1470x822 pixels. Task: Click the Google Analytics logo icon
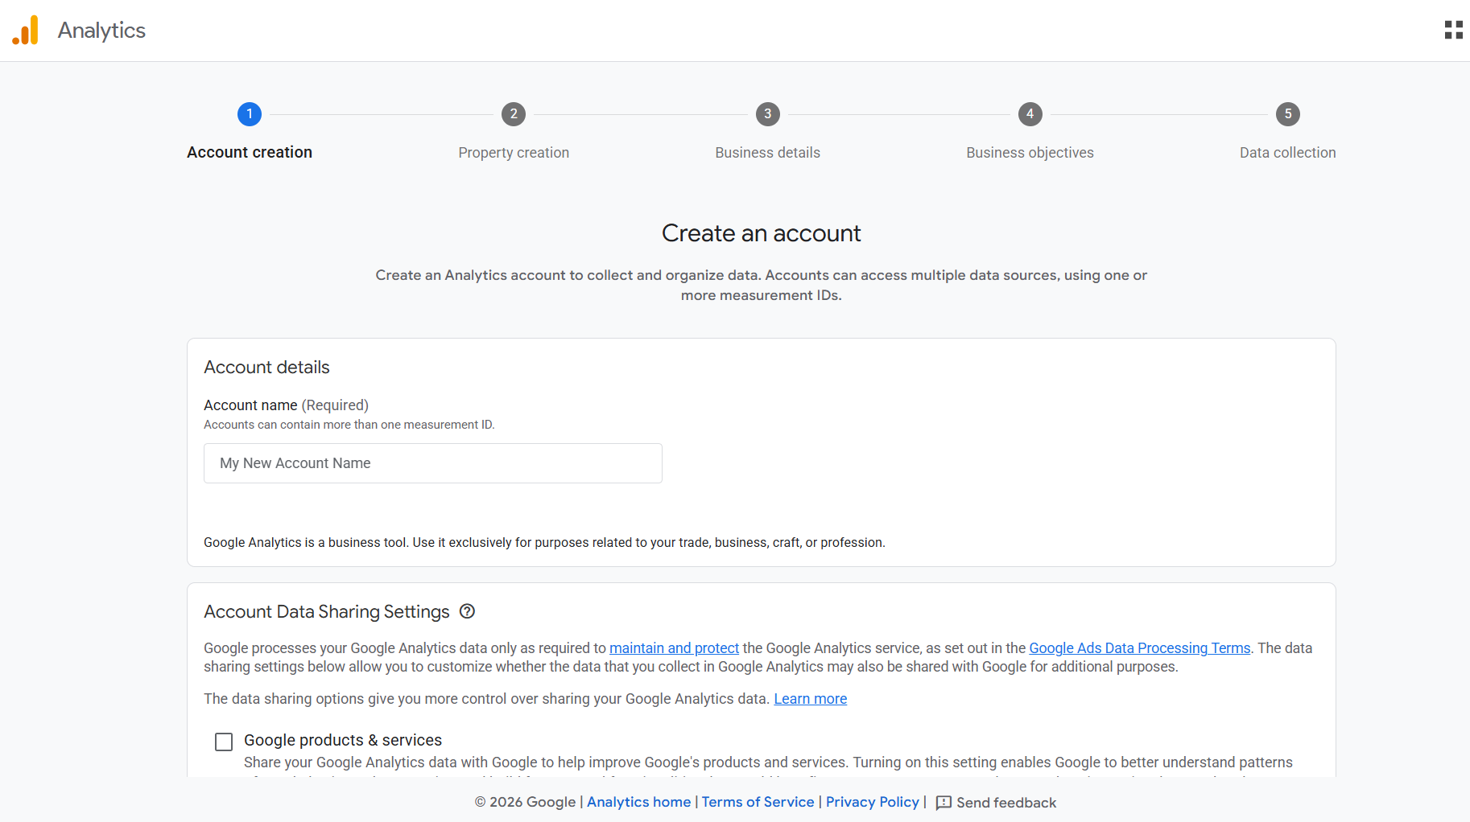[x=25, y=31]
